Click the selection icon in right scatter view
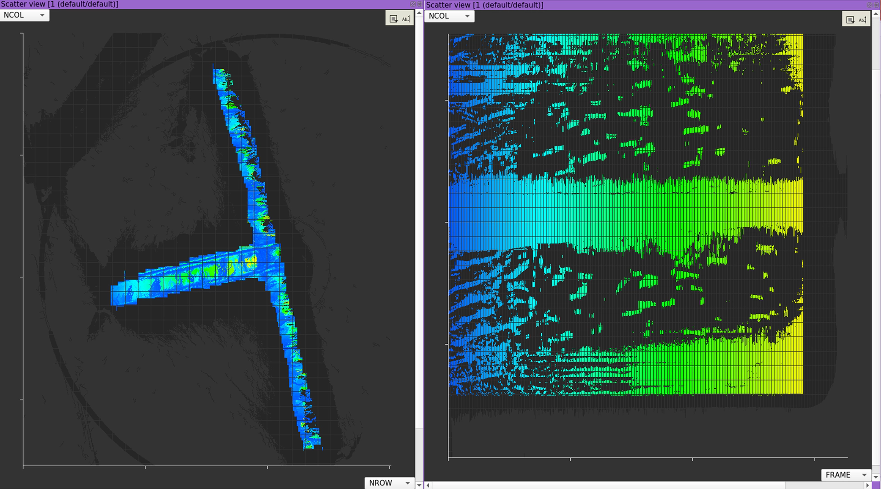The height and width of the screenshot is (490, 881). click(850, 20)
